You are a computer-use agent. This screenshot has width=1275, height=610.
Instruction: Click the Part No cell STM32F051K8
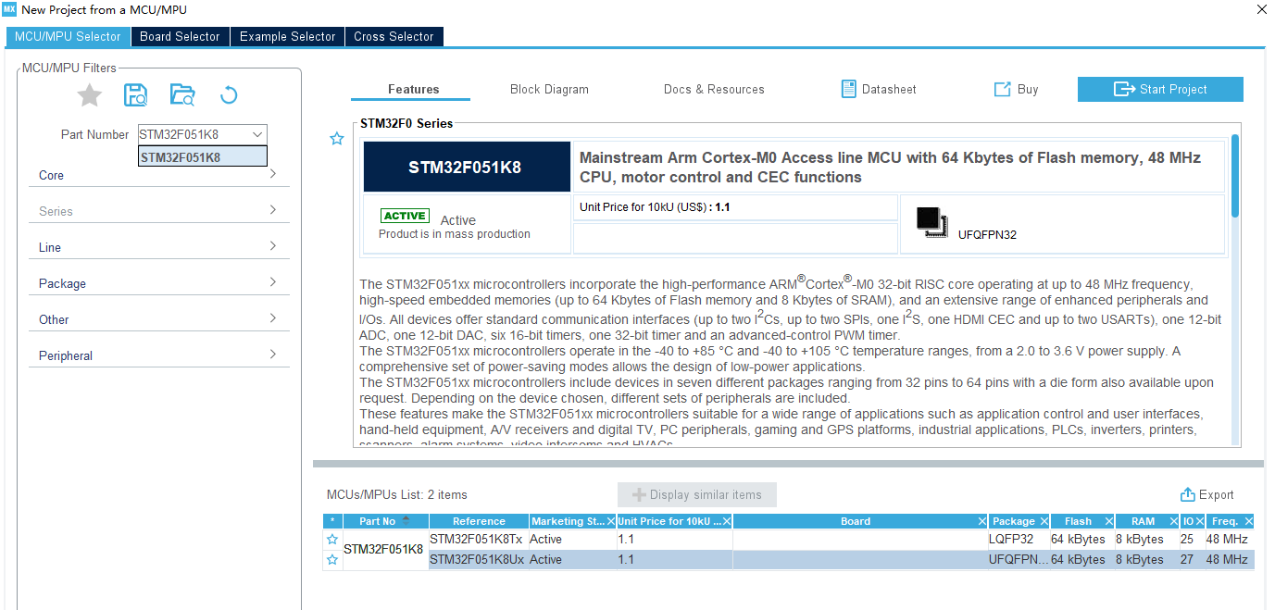(386, 549)
